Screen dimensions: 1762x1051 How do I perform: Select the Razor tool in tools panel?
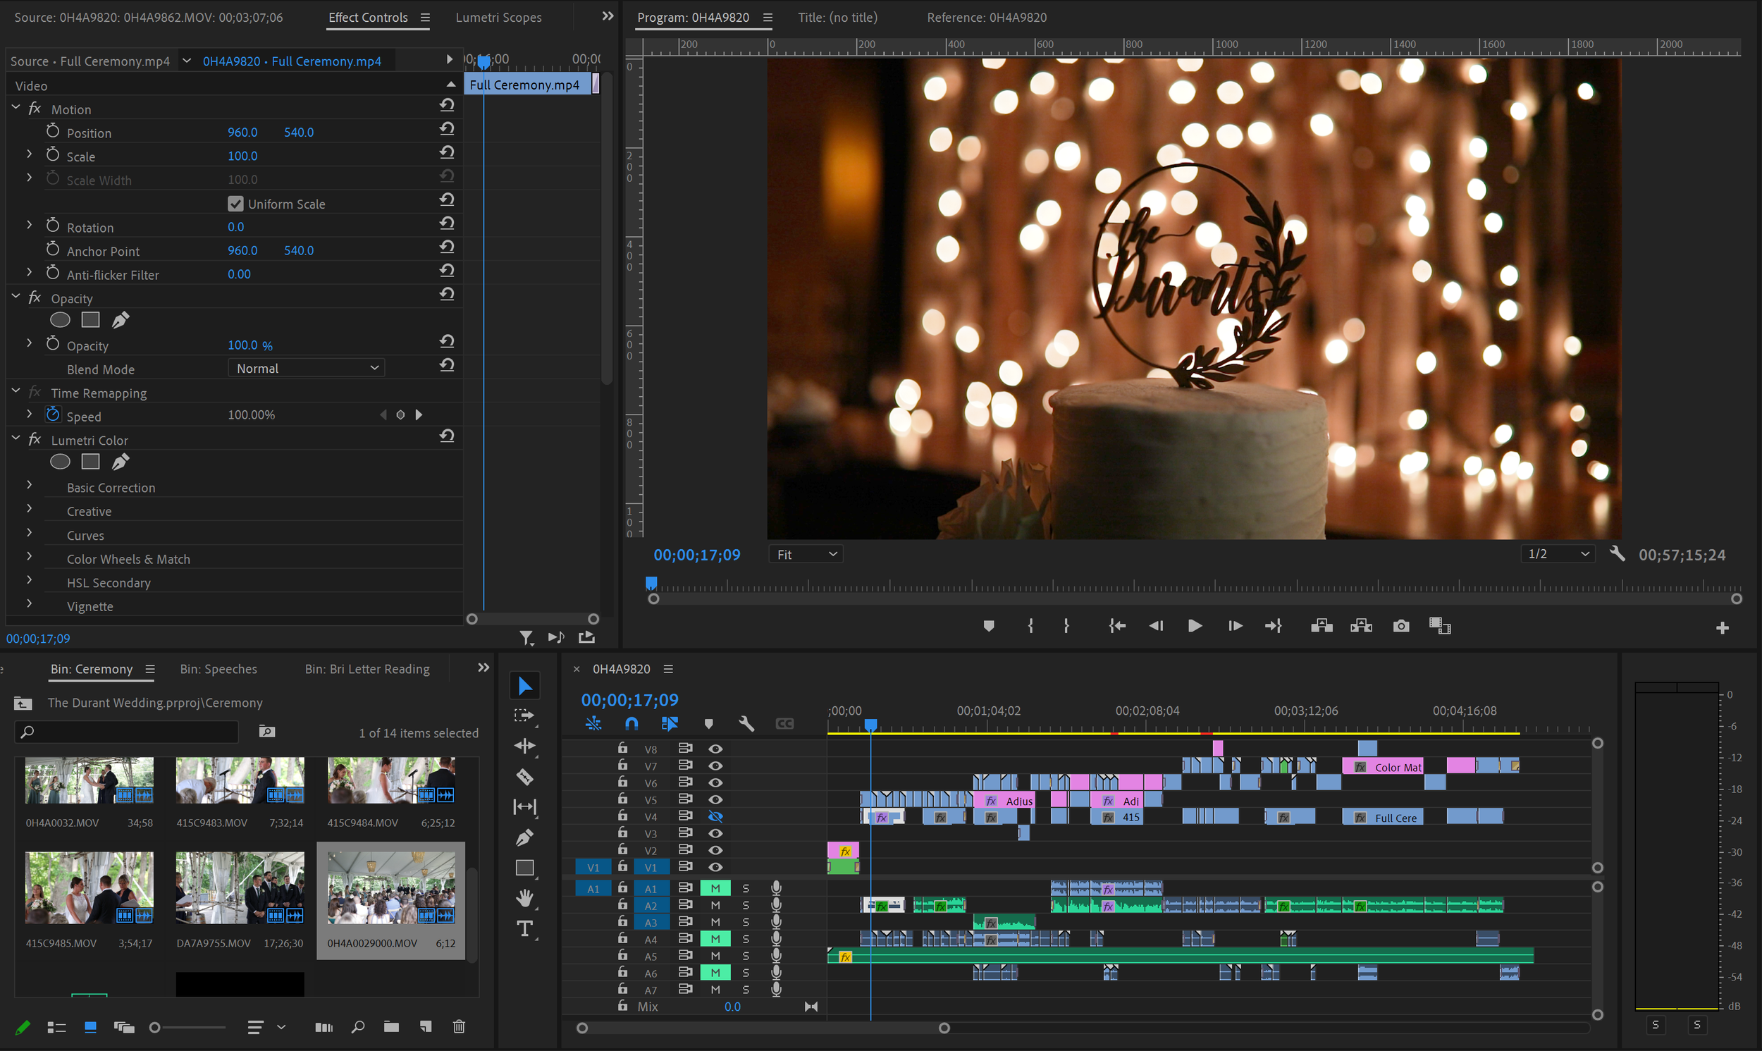coord(524,777)
